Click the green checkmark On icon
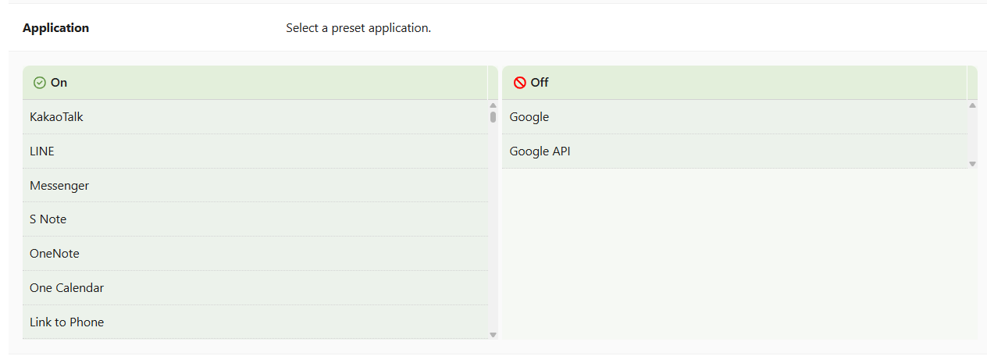Screen dimensions: 987x356 coord(40,83)
